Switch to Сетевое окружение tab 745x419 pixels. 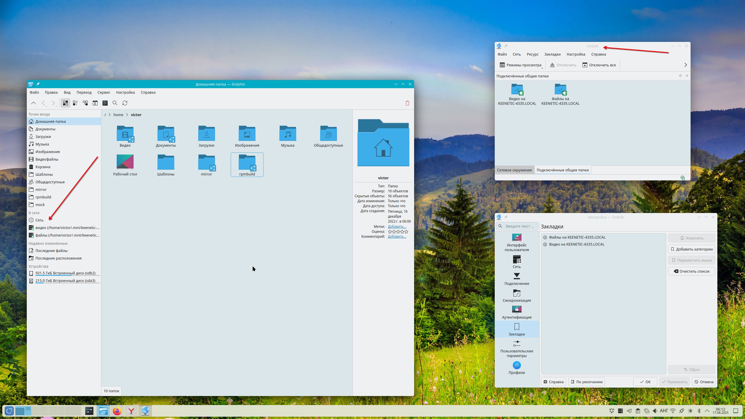514,170
